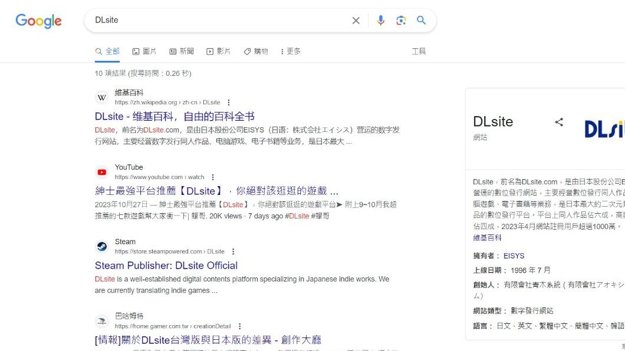Open Google Lens image search icon
Image resolution: width=625 pixels, height=351 pixels.
coord(401,20)
